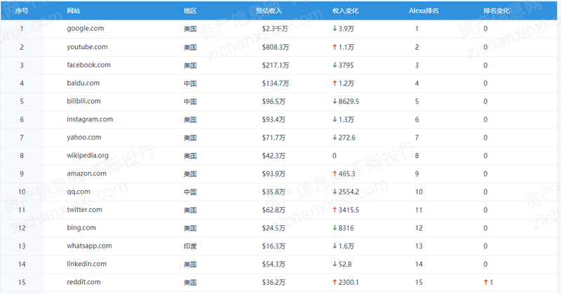Click the wikipedia.org entry
Image resolution: width=561 pixels, height=294 pixels.
click(x=88, y=155)
